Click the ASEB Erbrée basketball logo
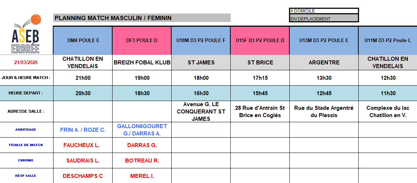Image resolution: width=417 pixels, height=183 pixels. (26, 34)
